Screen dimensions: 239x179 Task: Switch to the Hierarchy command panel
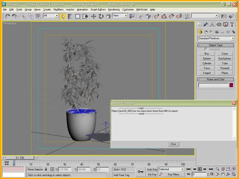pos(212,24)
